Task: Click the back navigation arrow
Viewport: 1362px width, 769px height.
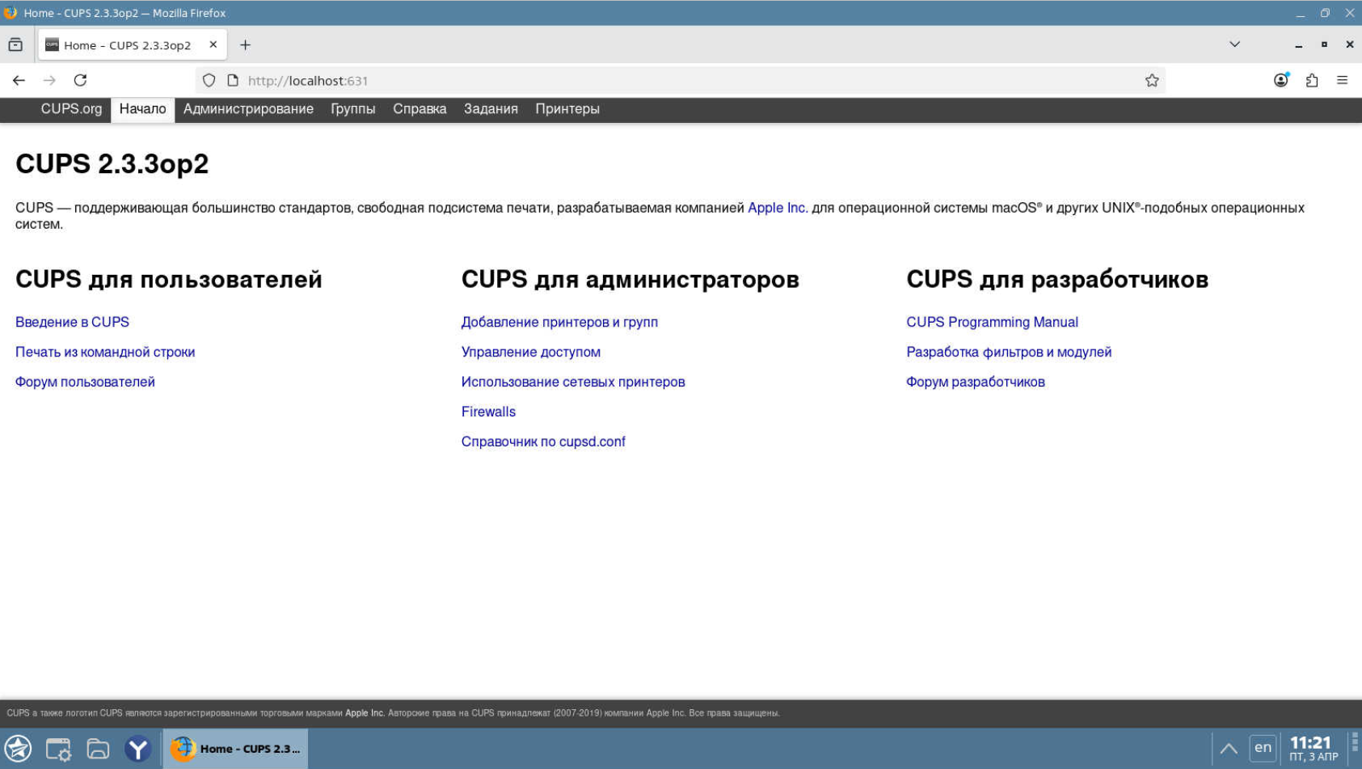Action: click(18, 80)
